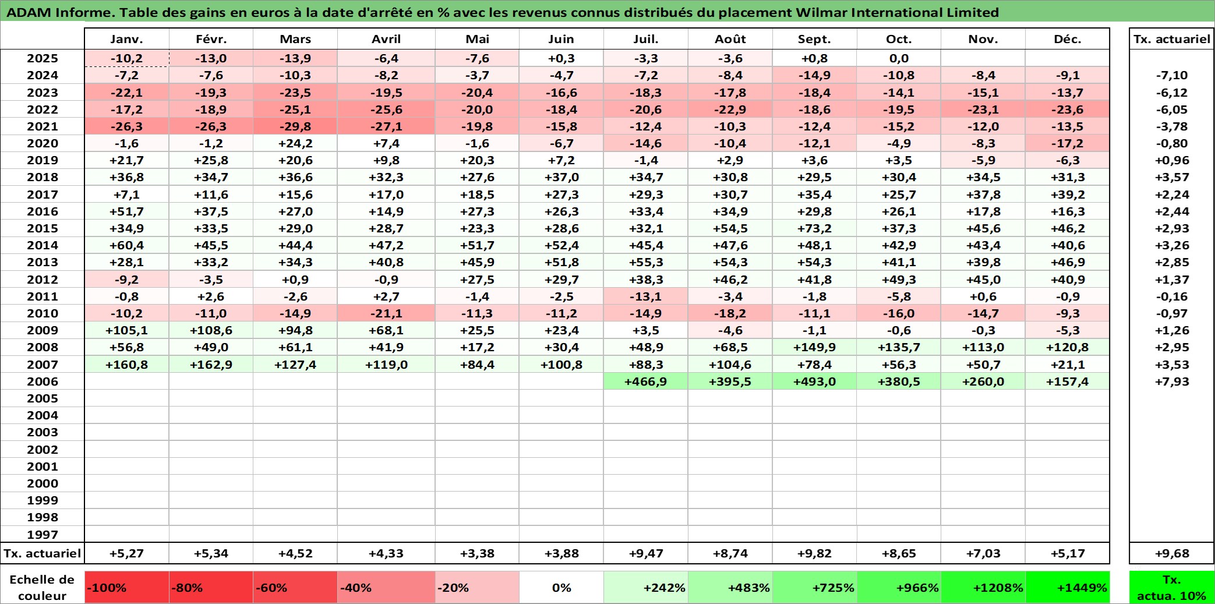This screenshot has width=1215, height=604.
Task: Click the -20% light pink scale swatch
Action: (x=477, y=587)
